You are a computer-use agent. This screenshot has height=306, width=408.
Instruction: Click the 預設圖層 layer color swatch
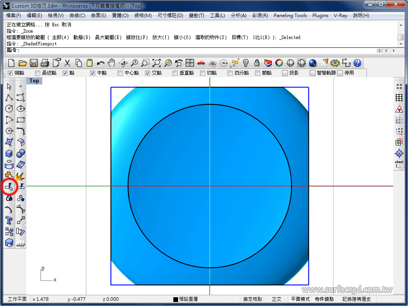[x=176, y=300]
